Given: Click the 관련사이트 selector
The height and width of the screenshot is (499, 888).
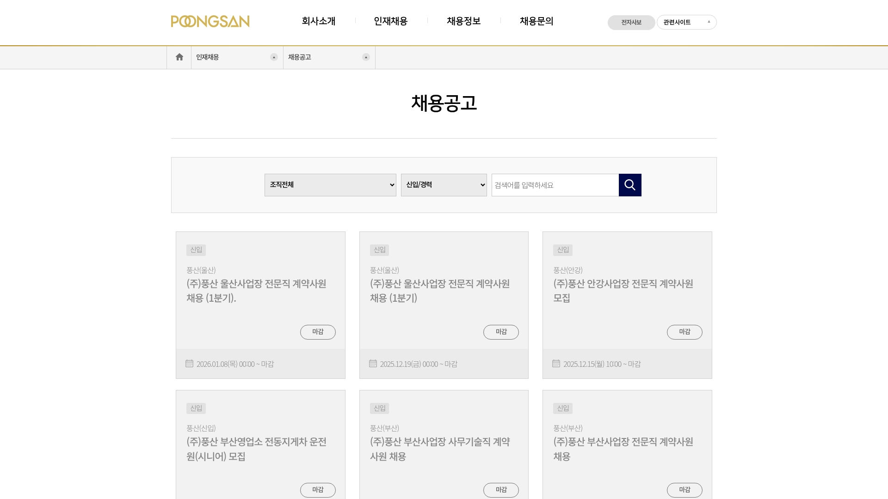Looking at the screenshot, I should pyautogui.click(x=686, y=22).
